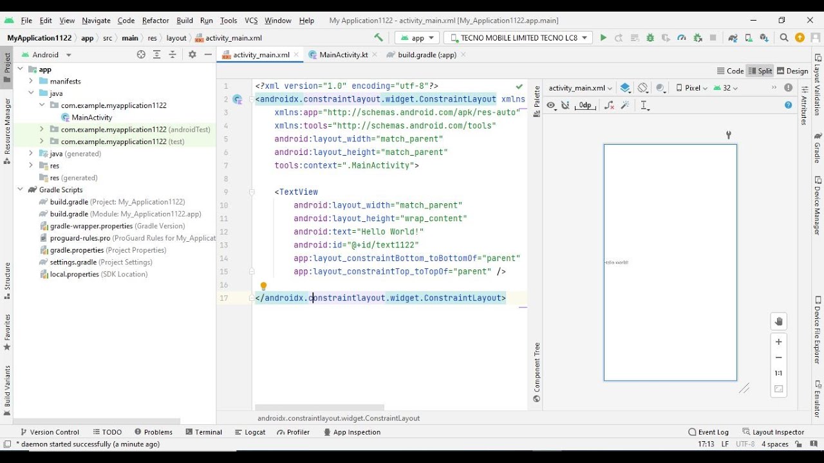Open API level 32 dropdown
Image resolution: width=824 pixels, height=463 pixels.
(726, 88)
